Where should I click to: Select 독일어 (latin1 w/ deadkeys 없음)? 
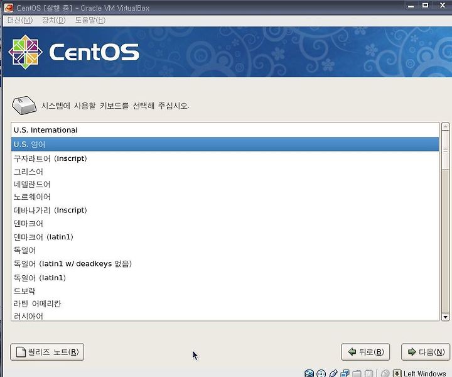225,264
